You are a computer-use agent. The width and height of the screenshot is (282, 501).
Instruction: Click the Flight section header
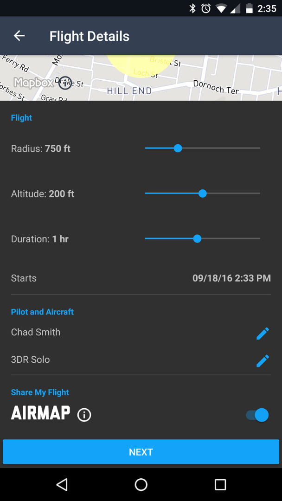(21, 117)
